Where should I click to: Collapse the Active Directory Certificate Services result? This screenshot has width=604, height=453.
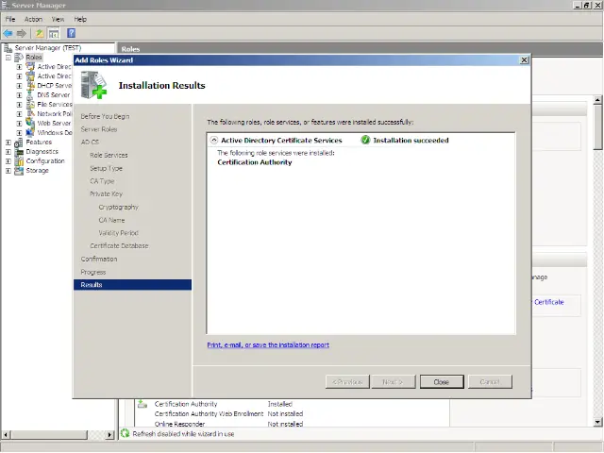(214, 141)
